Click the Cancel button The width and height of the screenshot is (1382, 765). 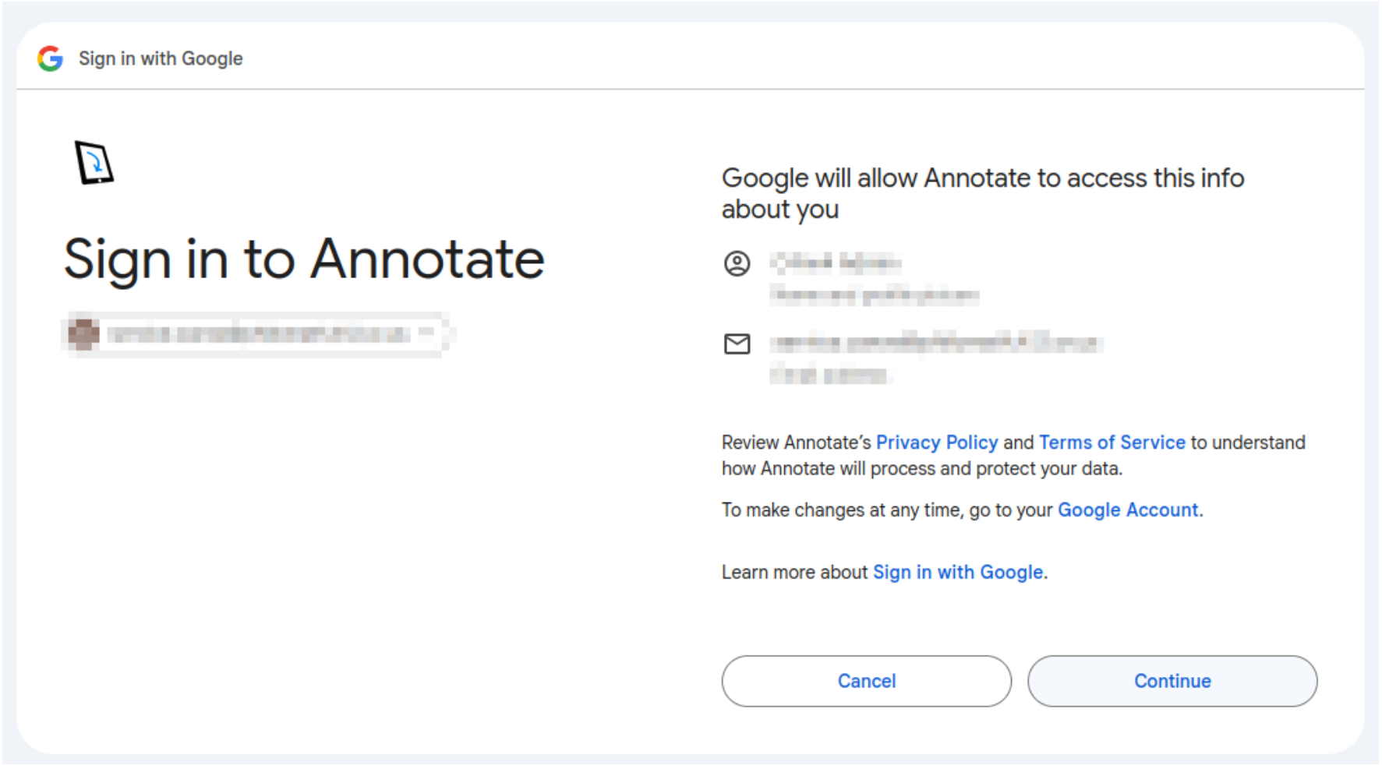click(x=867, y=681)
